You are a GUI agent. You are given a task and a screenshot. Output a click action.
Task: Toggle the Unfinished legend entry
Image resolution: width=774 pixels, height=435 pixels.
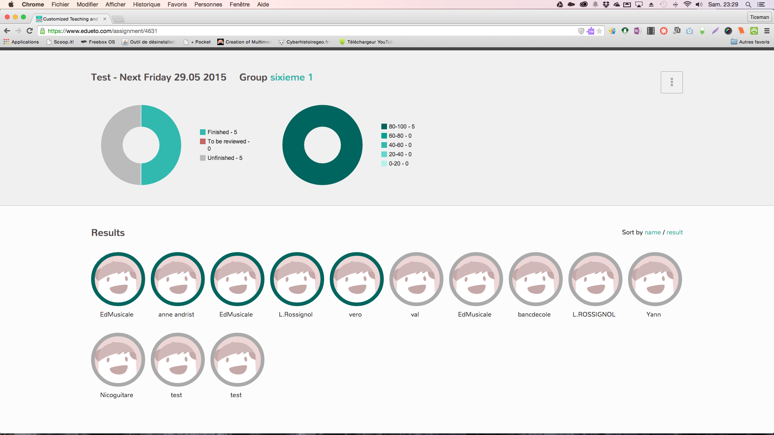click(x=225, y=158)
